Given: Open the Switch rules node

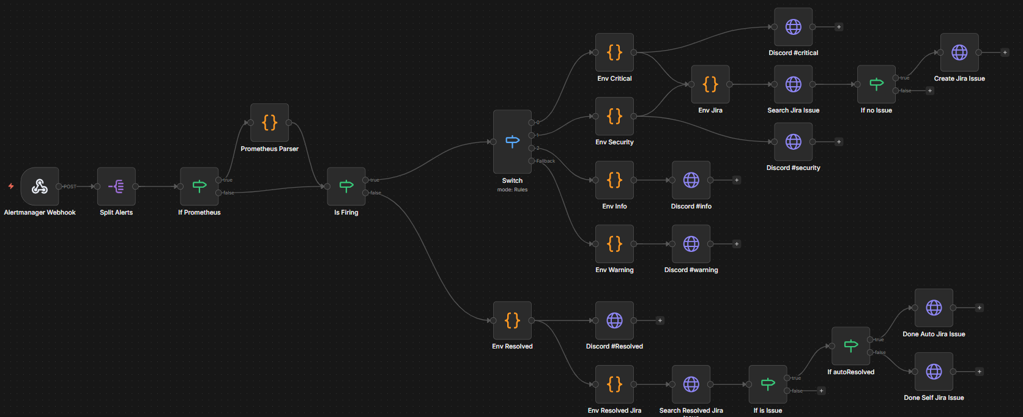Looking at the screenshot, I should tap(512, 142).
